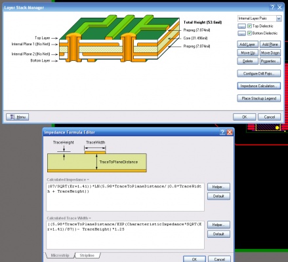Delete the selected layer

(x=247, y=61)
